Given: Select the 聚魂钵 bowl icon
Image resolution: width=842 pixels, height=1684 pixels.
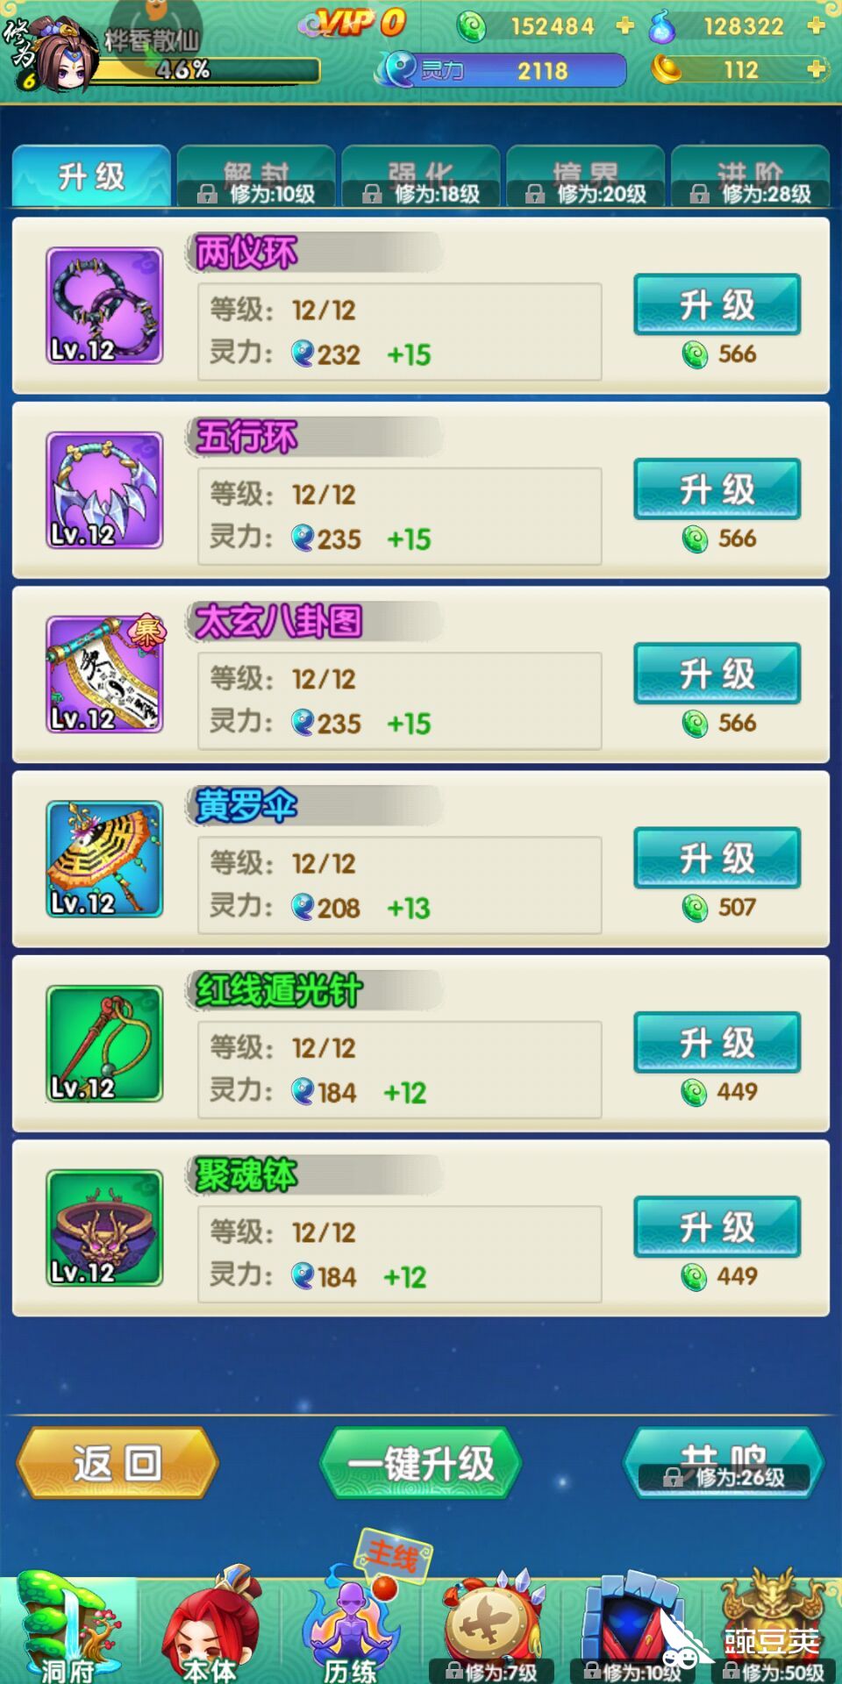Looking at the screenshot, I should click(x=104, y=1228).
